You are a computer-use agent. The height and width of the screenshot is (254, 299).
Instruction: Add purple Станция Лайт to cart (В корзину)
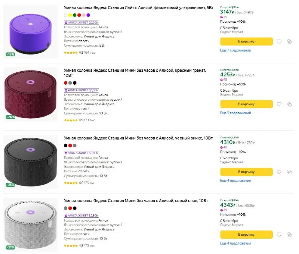point(246,41)
